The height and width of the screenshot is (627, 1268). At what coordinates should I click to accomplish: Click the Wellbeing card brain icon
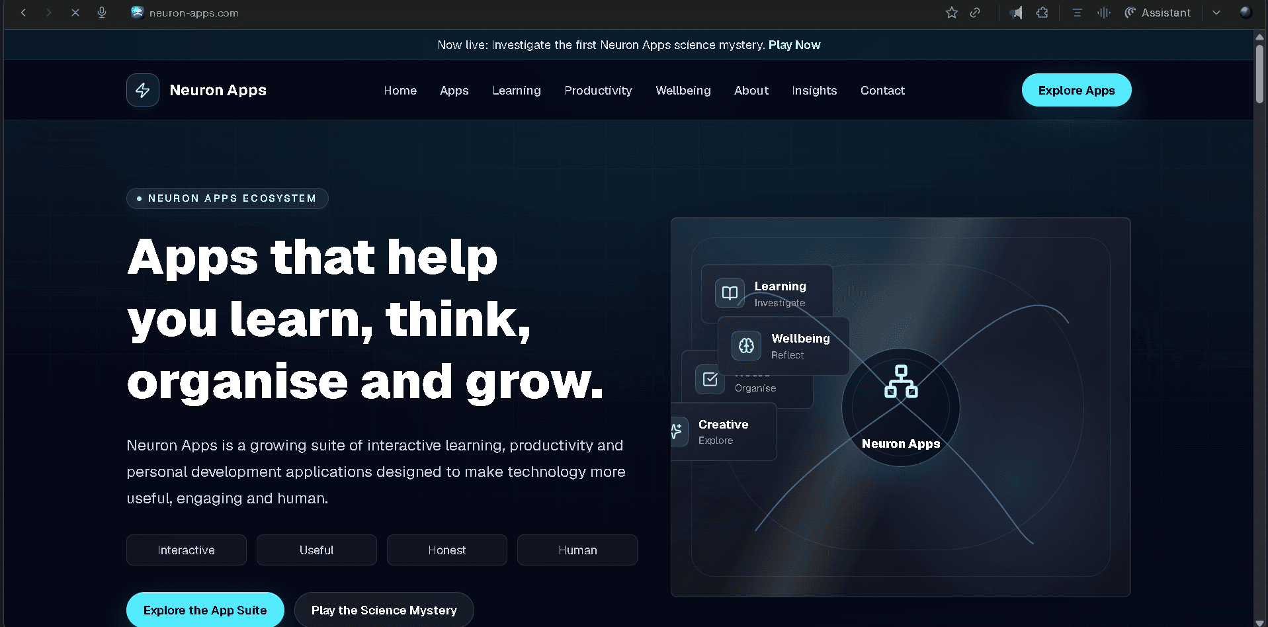pyautogui.click(x=746, y=345)
